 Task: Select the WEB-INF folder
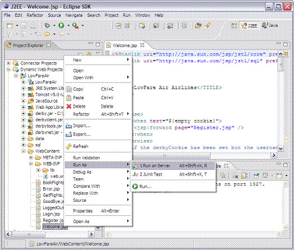click(x=51, y=164)
